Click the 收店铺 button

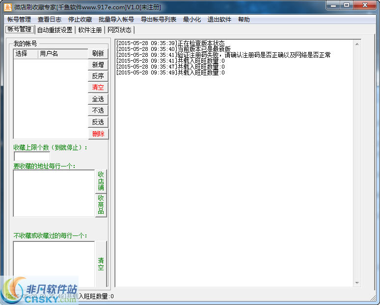(x=101, y=181)
